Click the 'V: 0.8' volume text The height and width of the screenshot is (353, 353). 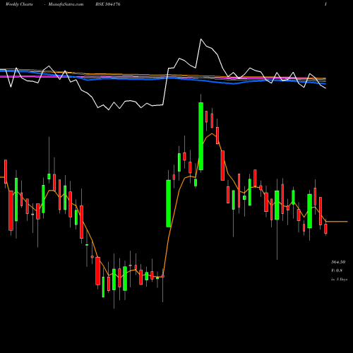(337, 270)
